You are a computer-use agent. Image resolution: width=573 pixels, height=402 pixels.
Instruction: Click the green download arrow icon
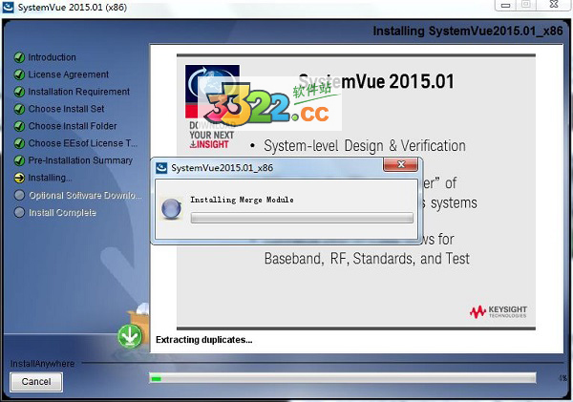point(129,336)
